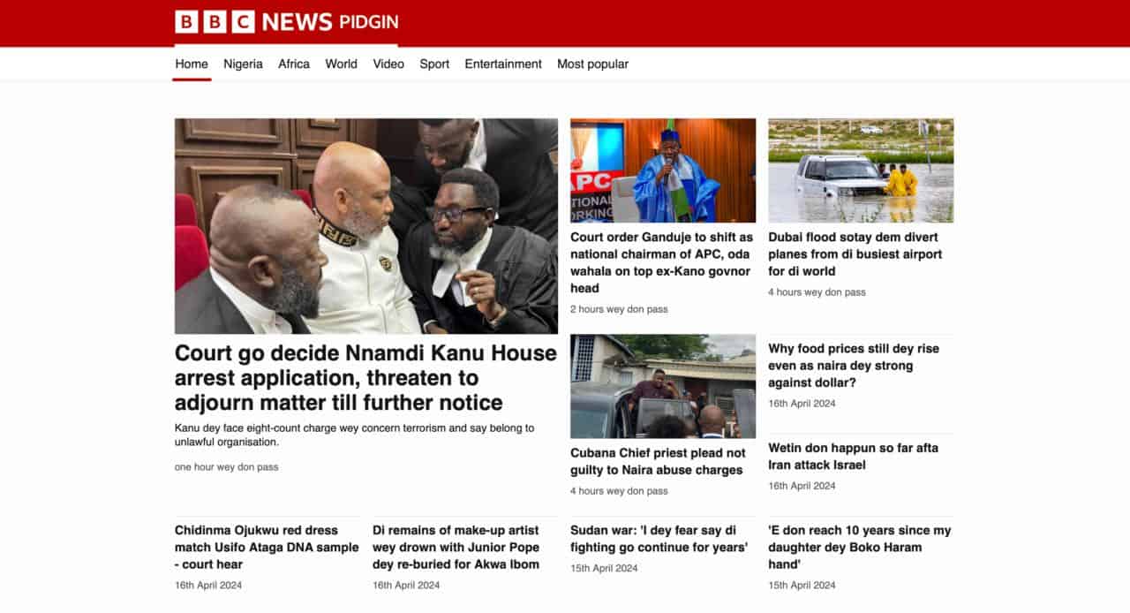View the Most popular page
The width and height of the screenshot is (1130, 613).
click(x=592, y=64)
